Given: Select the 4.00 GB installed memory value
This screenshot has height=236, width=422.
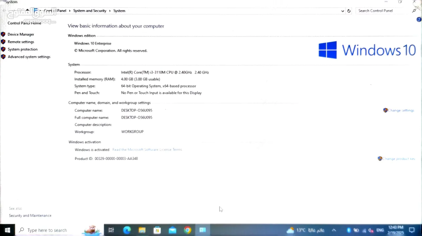Looking at the screenshot, I should coord(141,79).
